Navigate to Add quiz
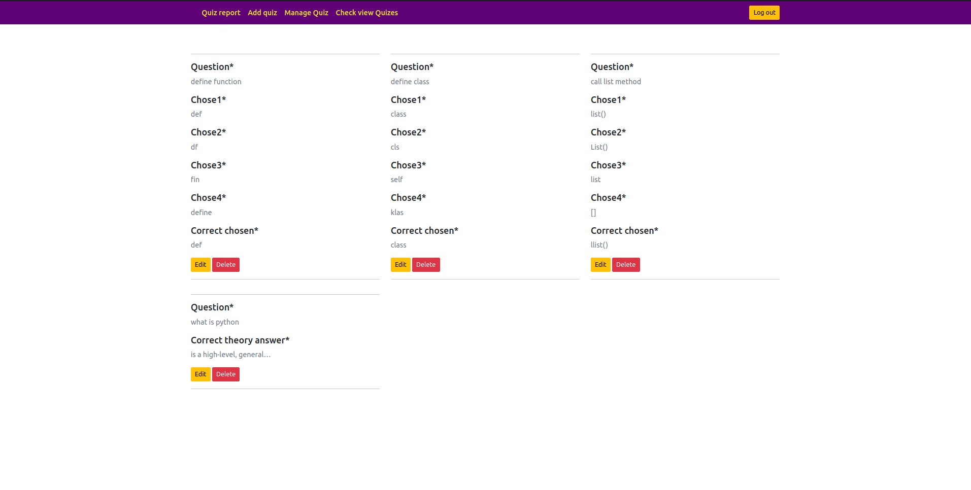Image resolution: width=971 pixels, height=490 pixels. click(x=262, y=12)
